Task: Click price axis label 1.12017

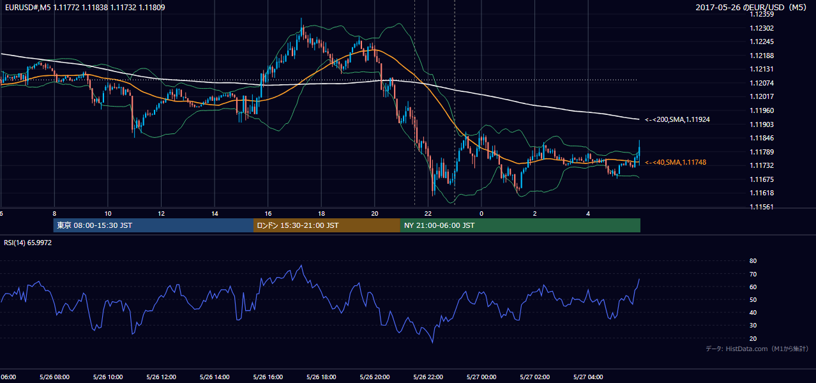Action: tap(760, 97)
